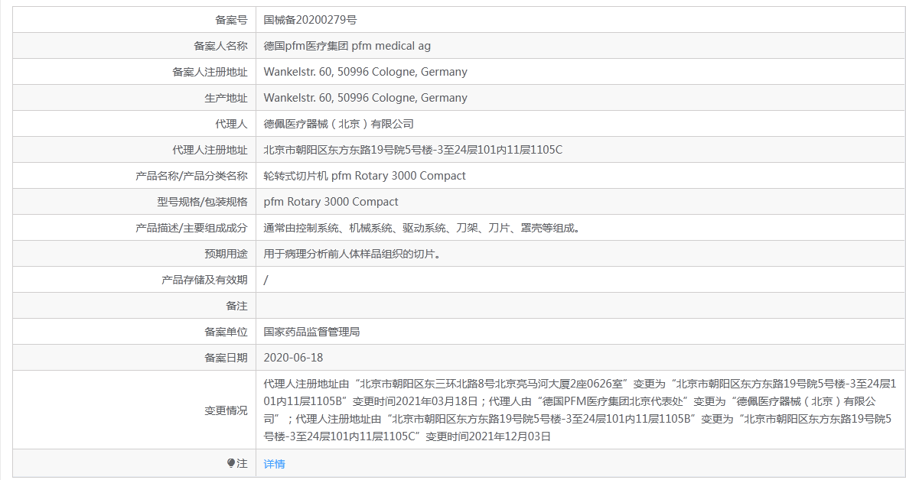Click the 备案单位 label
The image size is (906, 480).
coord(226,332)
